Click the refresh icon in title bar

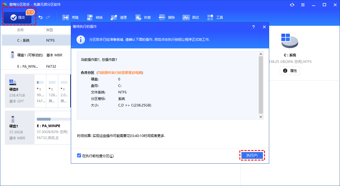click(292, 5)
